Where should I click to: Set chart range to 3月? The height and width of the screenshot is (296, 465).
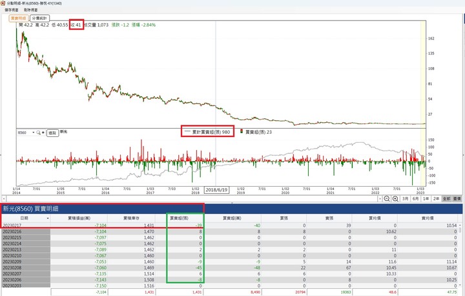[405, 198]
